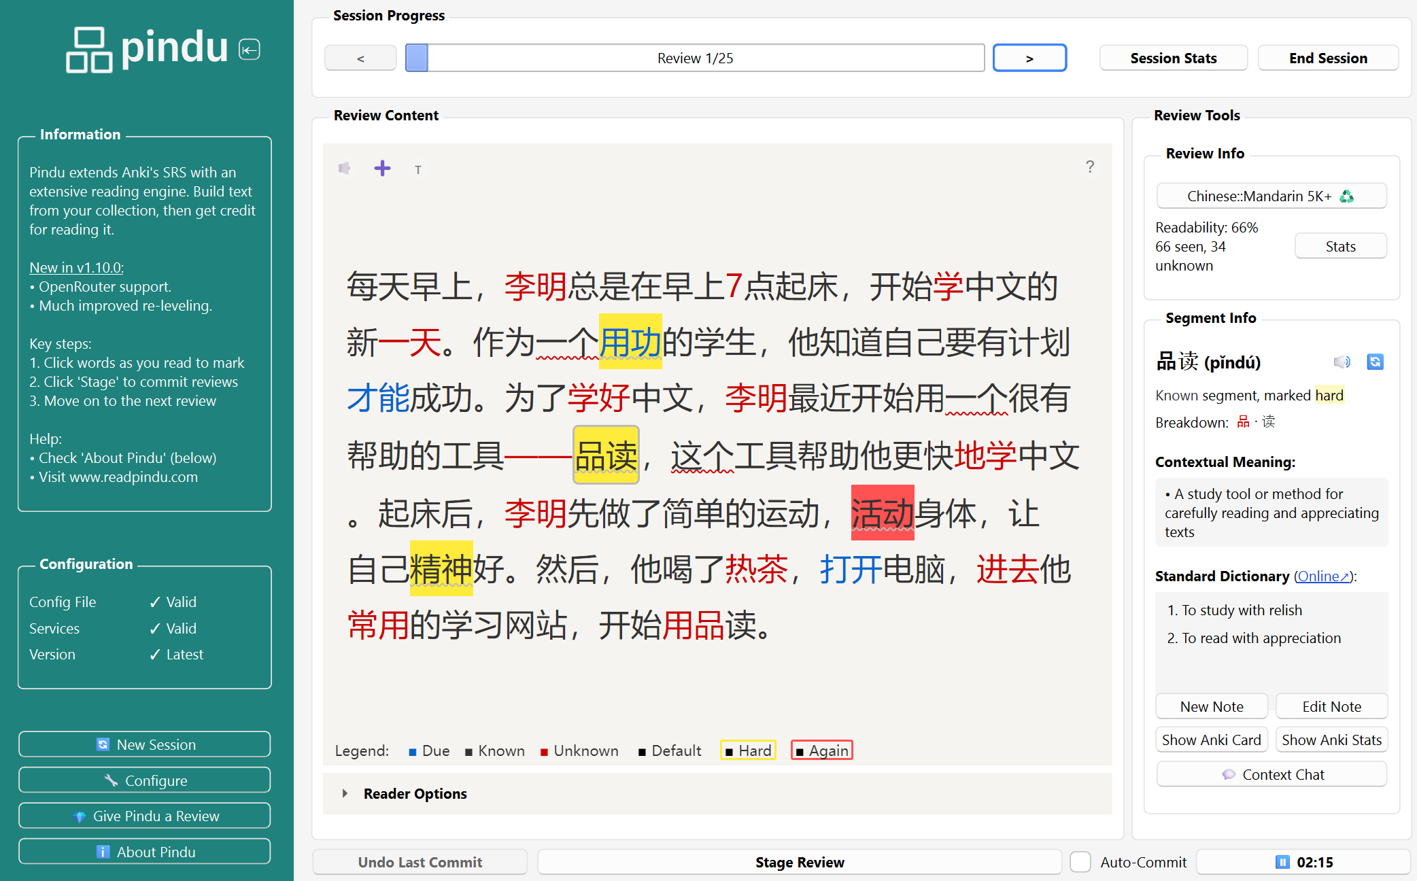Viewport: 1417px width, 881px height.
Task: Select the highlighted word 活动
Action: tap(882, 513)
